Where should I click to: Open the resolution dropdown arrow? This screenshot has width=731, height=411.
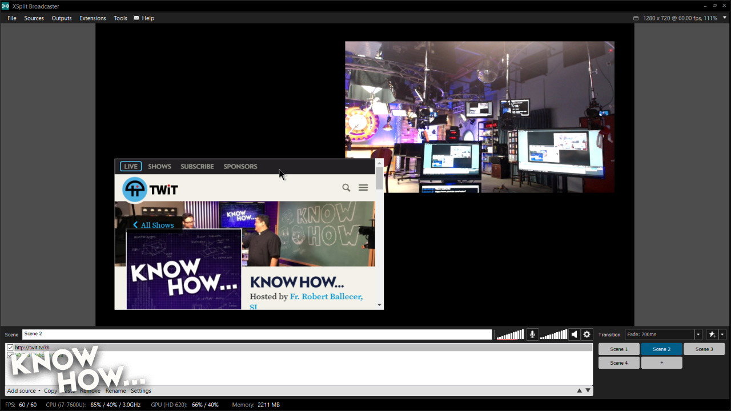coord(724,18)
